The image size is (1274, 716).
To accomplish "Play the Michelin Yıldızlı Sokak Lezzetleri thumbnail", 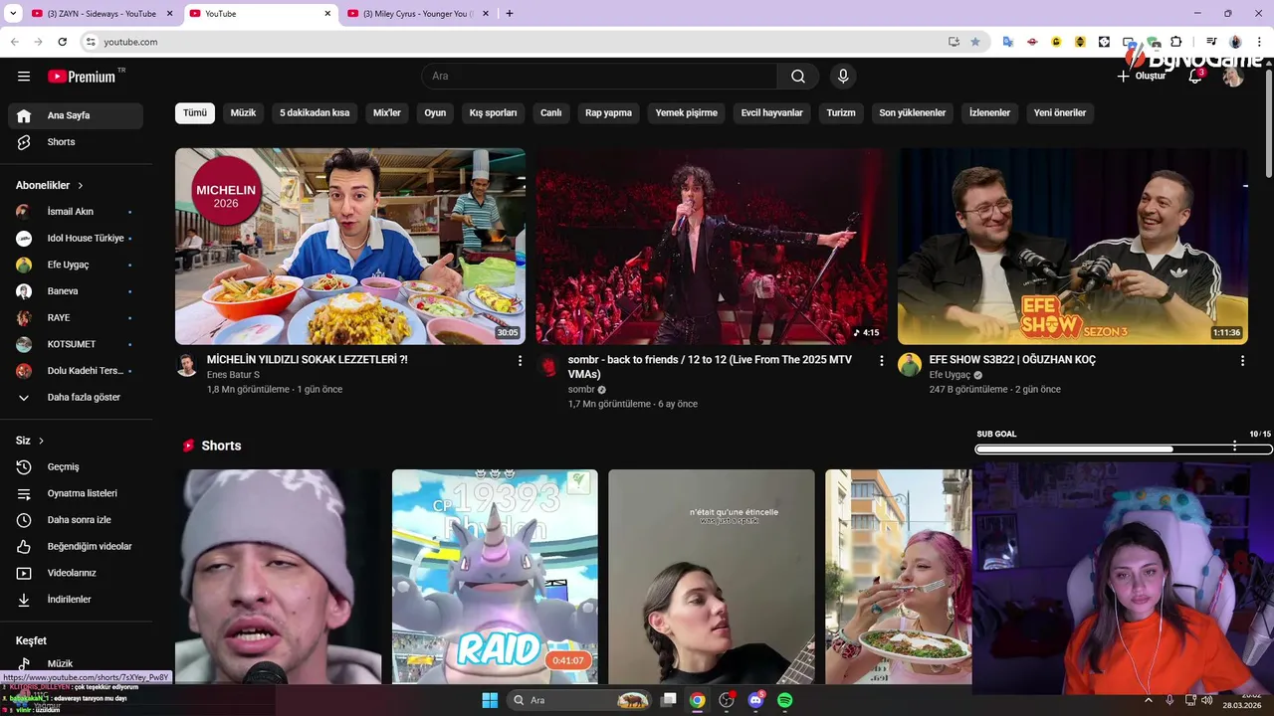I will click(350, 247).
